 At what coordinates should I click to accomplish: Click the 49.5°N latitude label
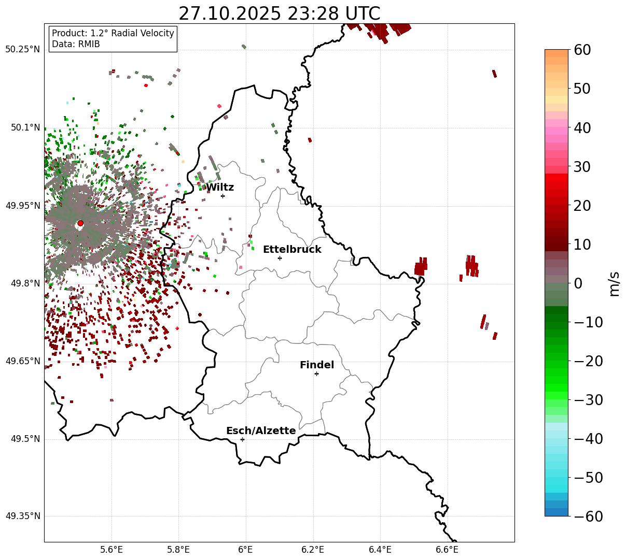(25, 439)
